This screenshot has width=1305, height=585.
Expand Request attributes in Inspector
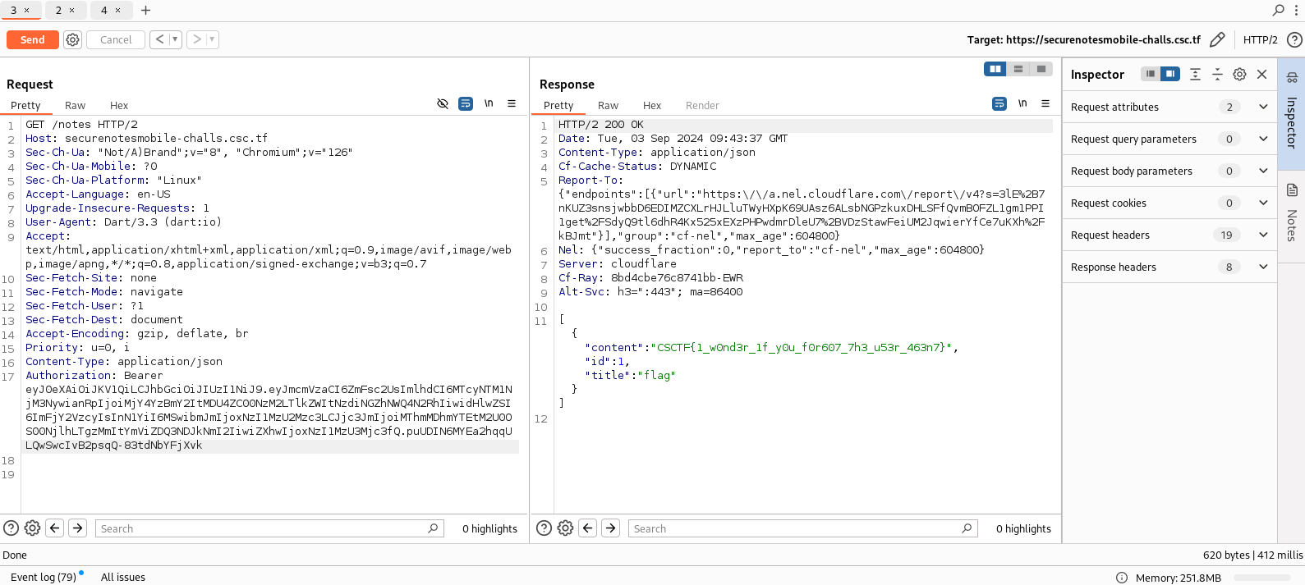coord(1263,107)
